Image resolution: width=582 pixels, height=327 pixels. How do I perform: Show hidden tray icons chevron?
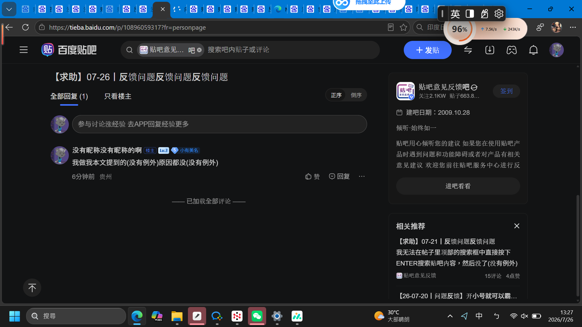coord(450,316)
